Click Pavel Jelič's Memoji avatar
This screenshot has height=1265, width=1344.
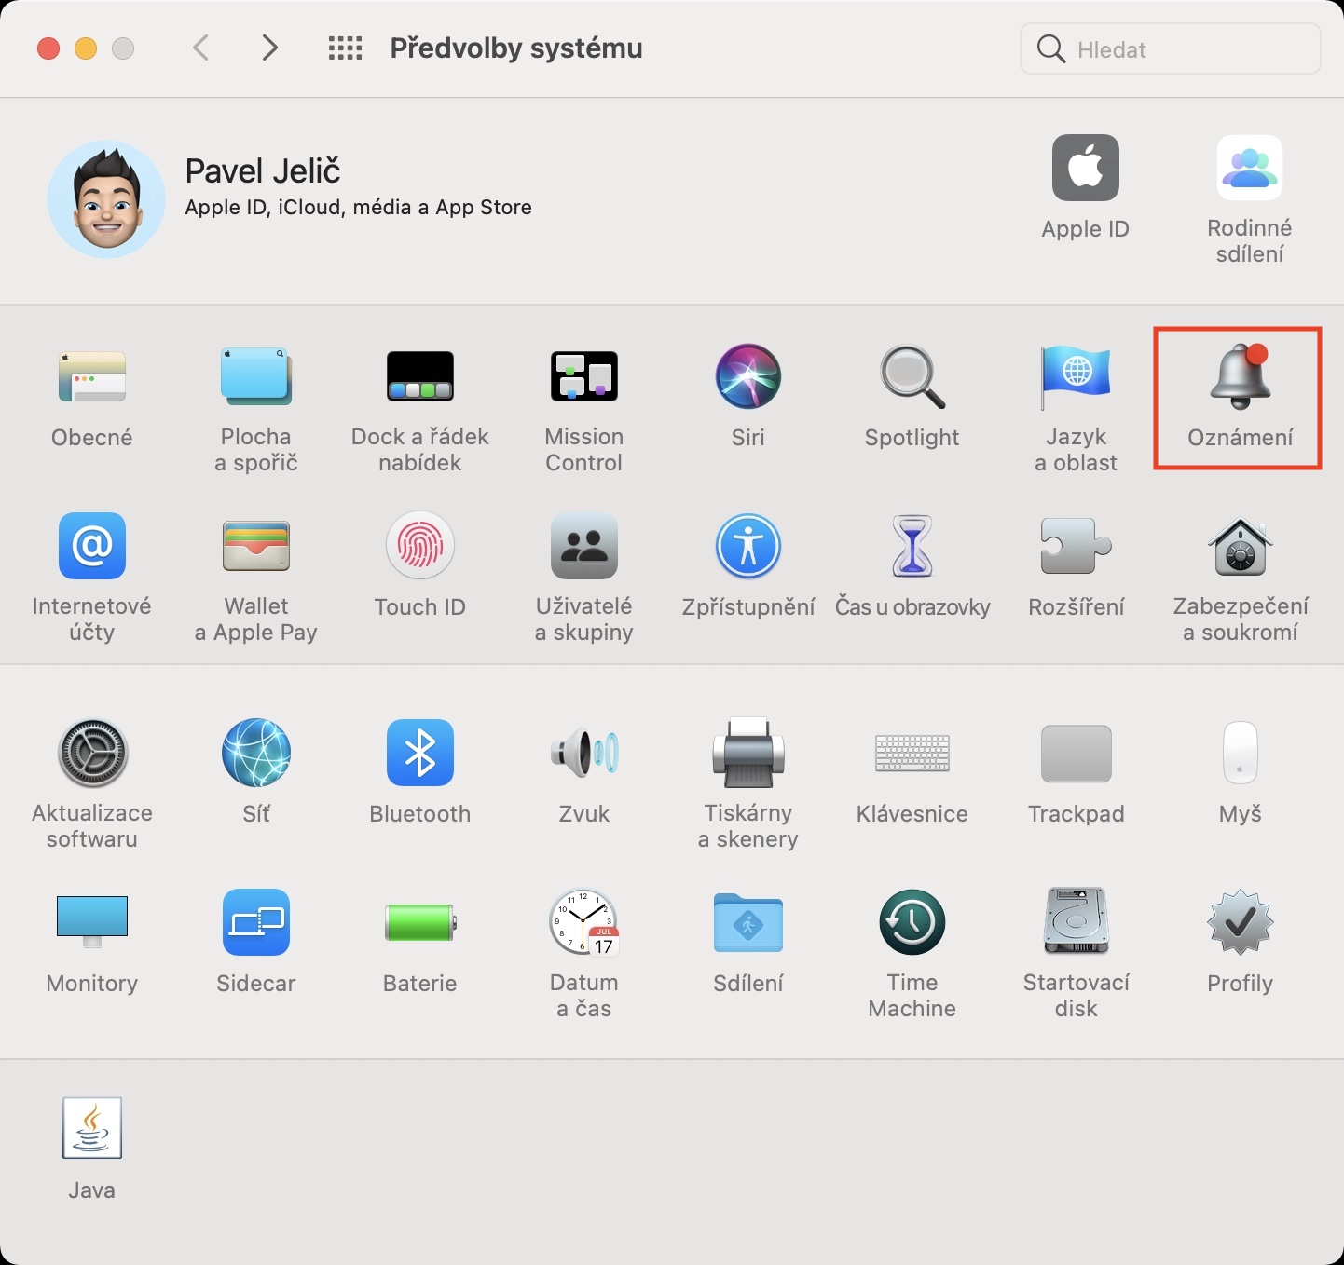click(106, 199)
